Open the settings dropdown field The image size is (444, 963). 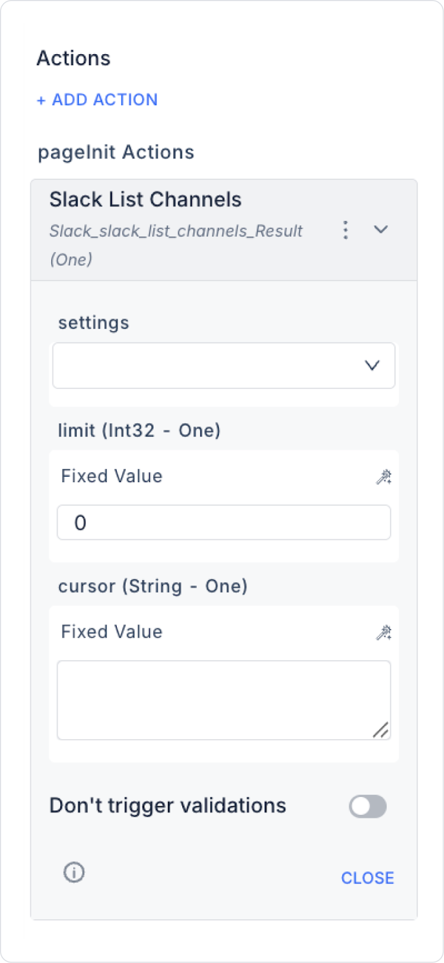211,365
